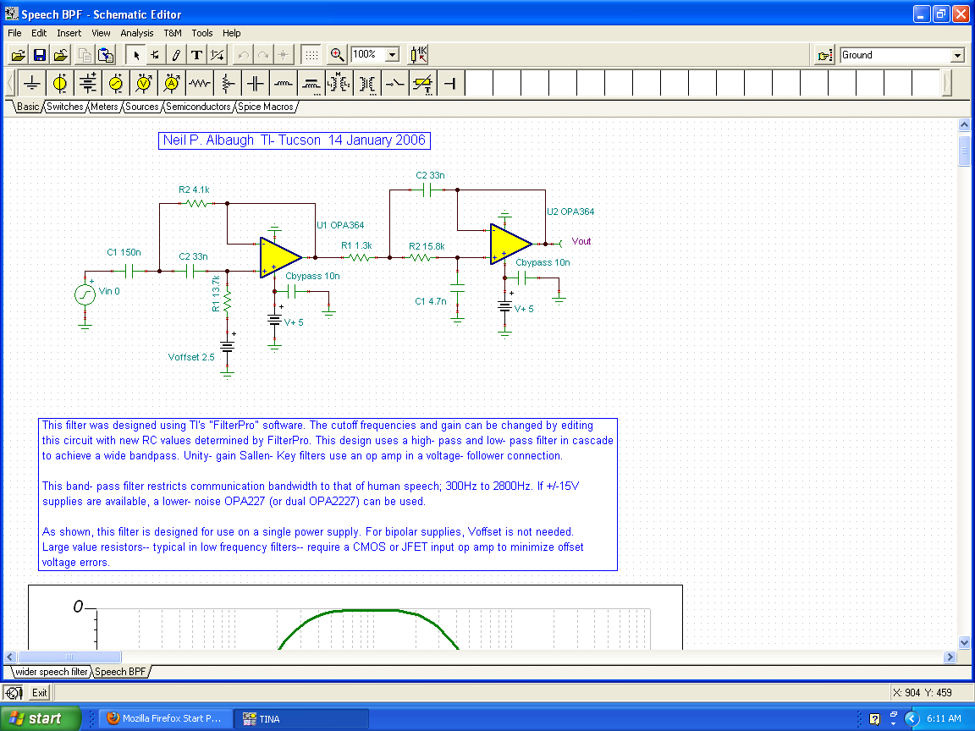
Task: Insert a voltage source component
Action: click(60, 83)
